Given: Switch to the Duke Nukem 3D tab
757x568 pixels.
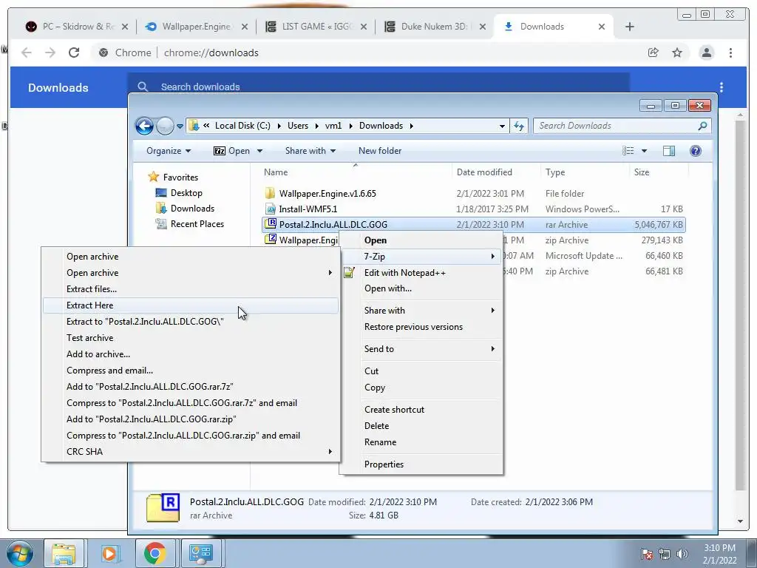Looking at the screenshot, I should 434,27.
